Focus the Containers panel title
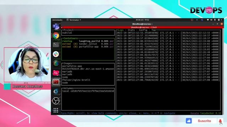This screenshot has width=227, height=127. (71, 38)
